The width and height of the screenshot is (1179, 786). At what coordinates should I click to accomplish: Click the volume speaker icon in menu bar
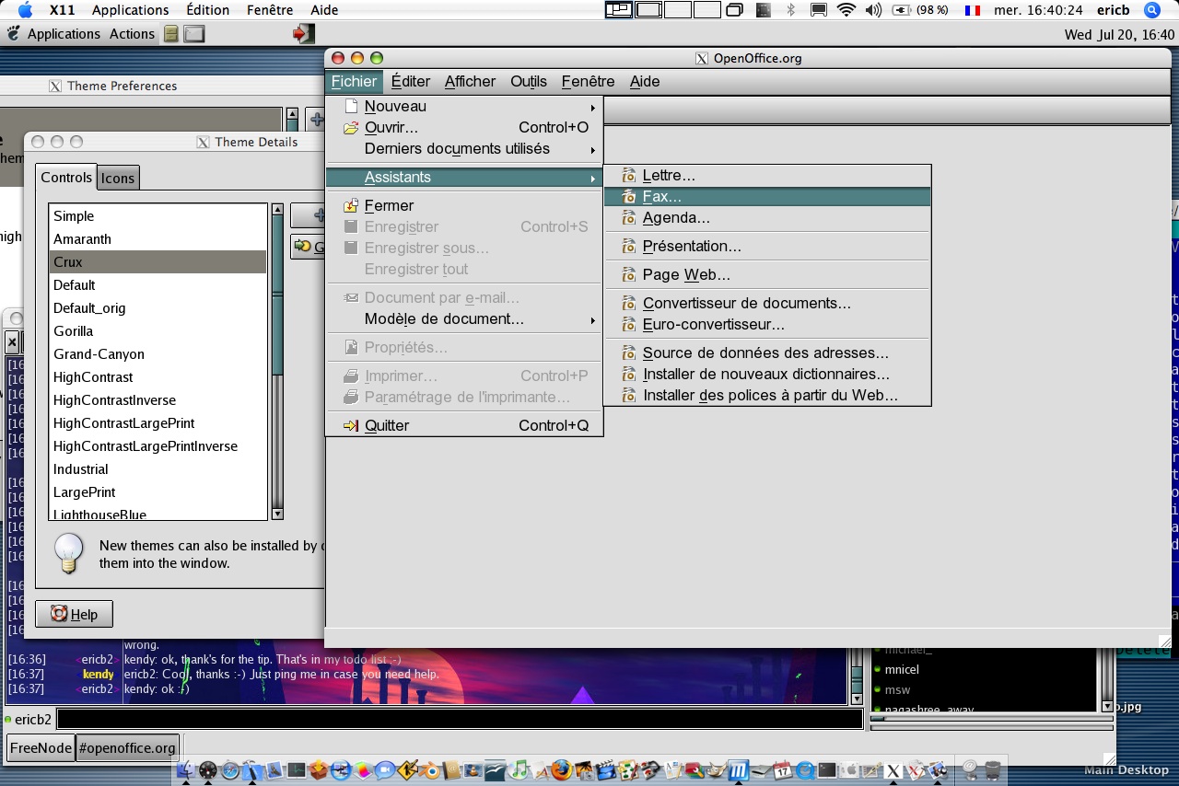[873, 10]
